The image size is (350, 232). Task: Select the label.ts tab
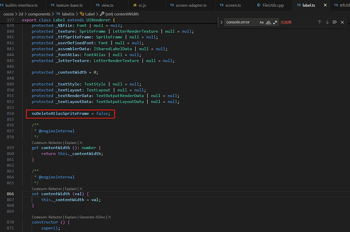click(309, 5)
